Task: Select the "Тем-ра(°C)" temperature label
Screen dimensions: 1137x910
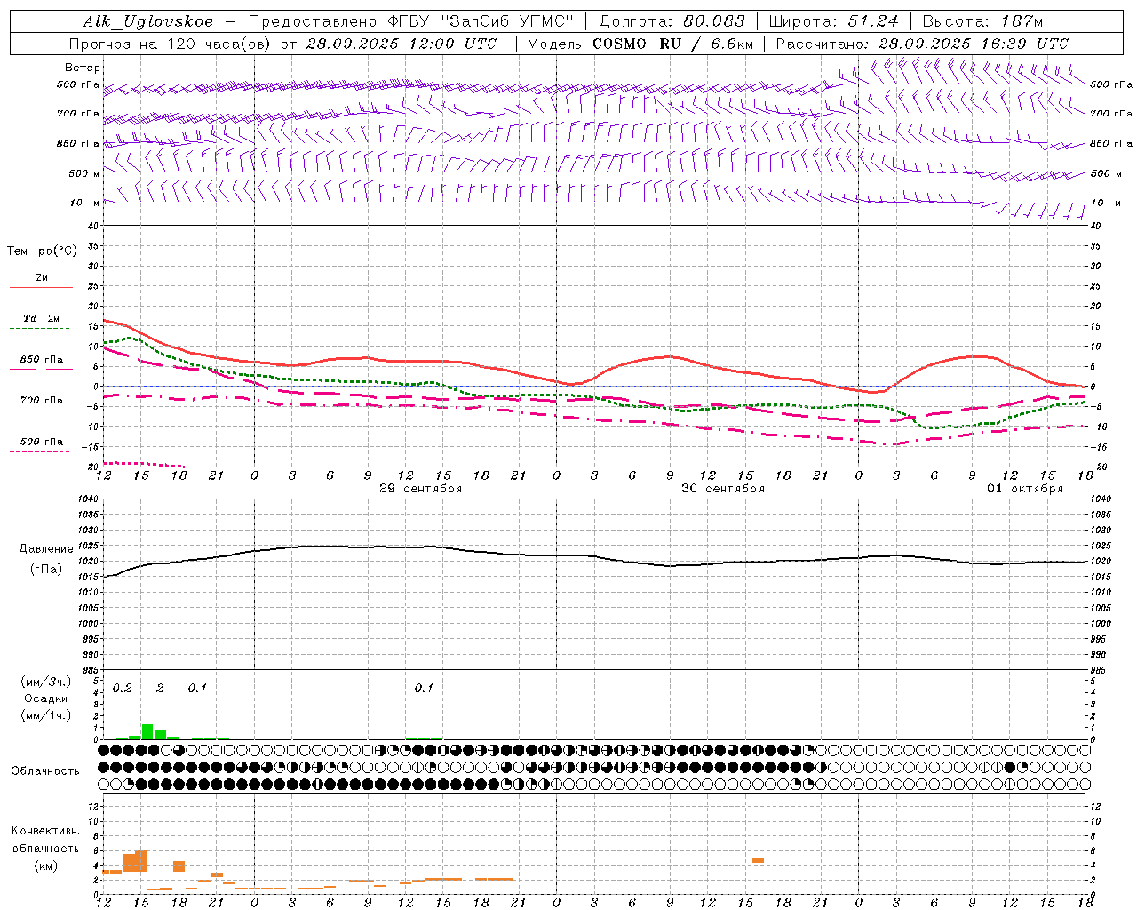Action: (42, 251)
